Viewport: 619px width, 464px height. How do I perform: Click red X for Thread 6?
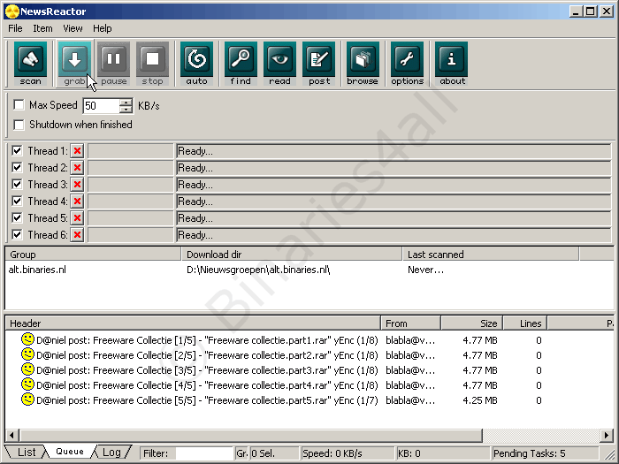point(77,235)
